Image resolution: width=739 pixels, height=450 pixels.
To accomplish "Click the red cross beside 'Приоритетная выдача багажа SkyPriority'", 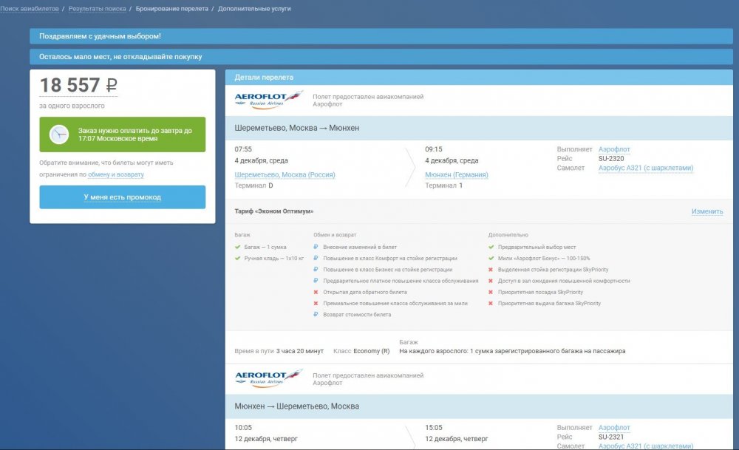I will click(x=491, y=304).
